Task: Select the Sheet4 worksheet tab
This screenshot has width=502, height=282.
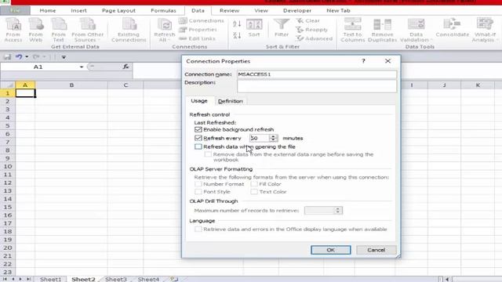Action: [148, 279]
